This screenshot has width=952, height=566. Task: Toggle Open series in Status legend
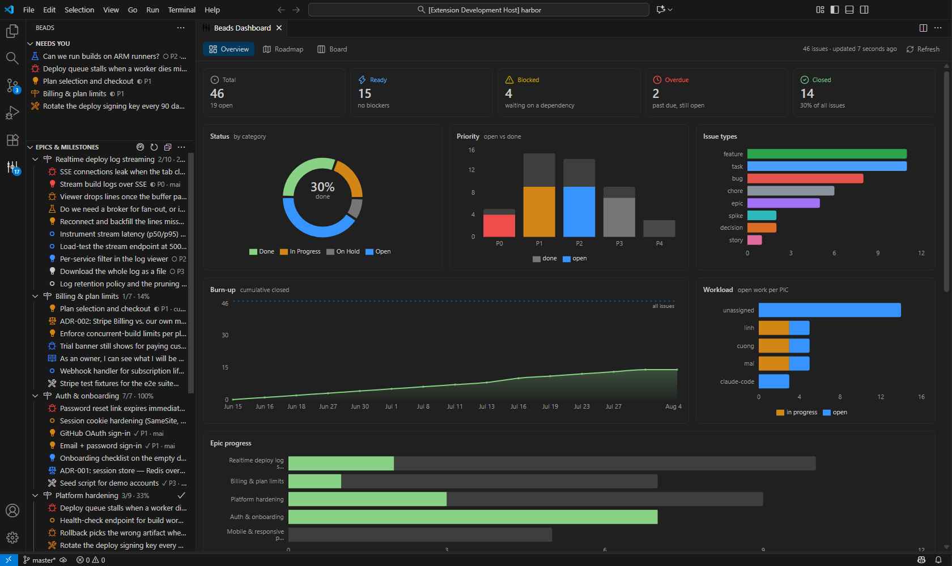378,252
